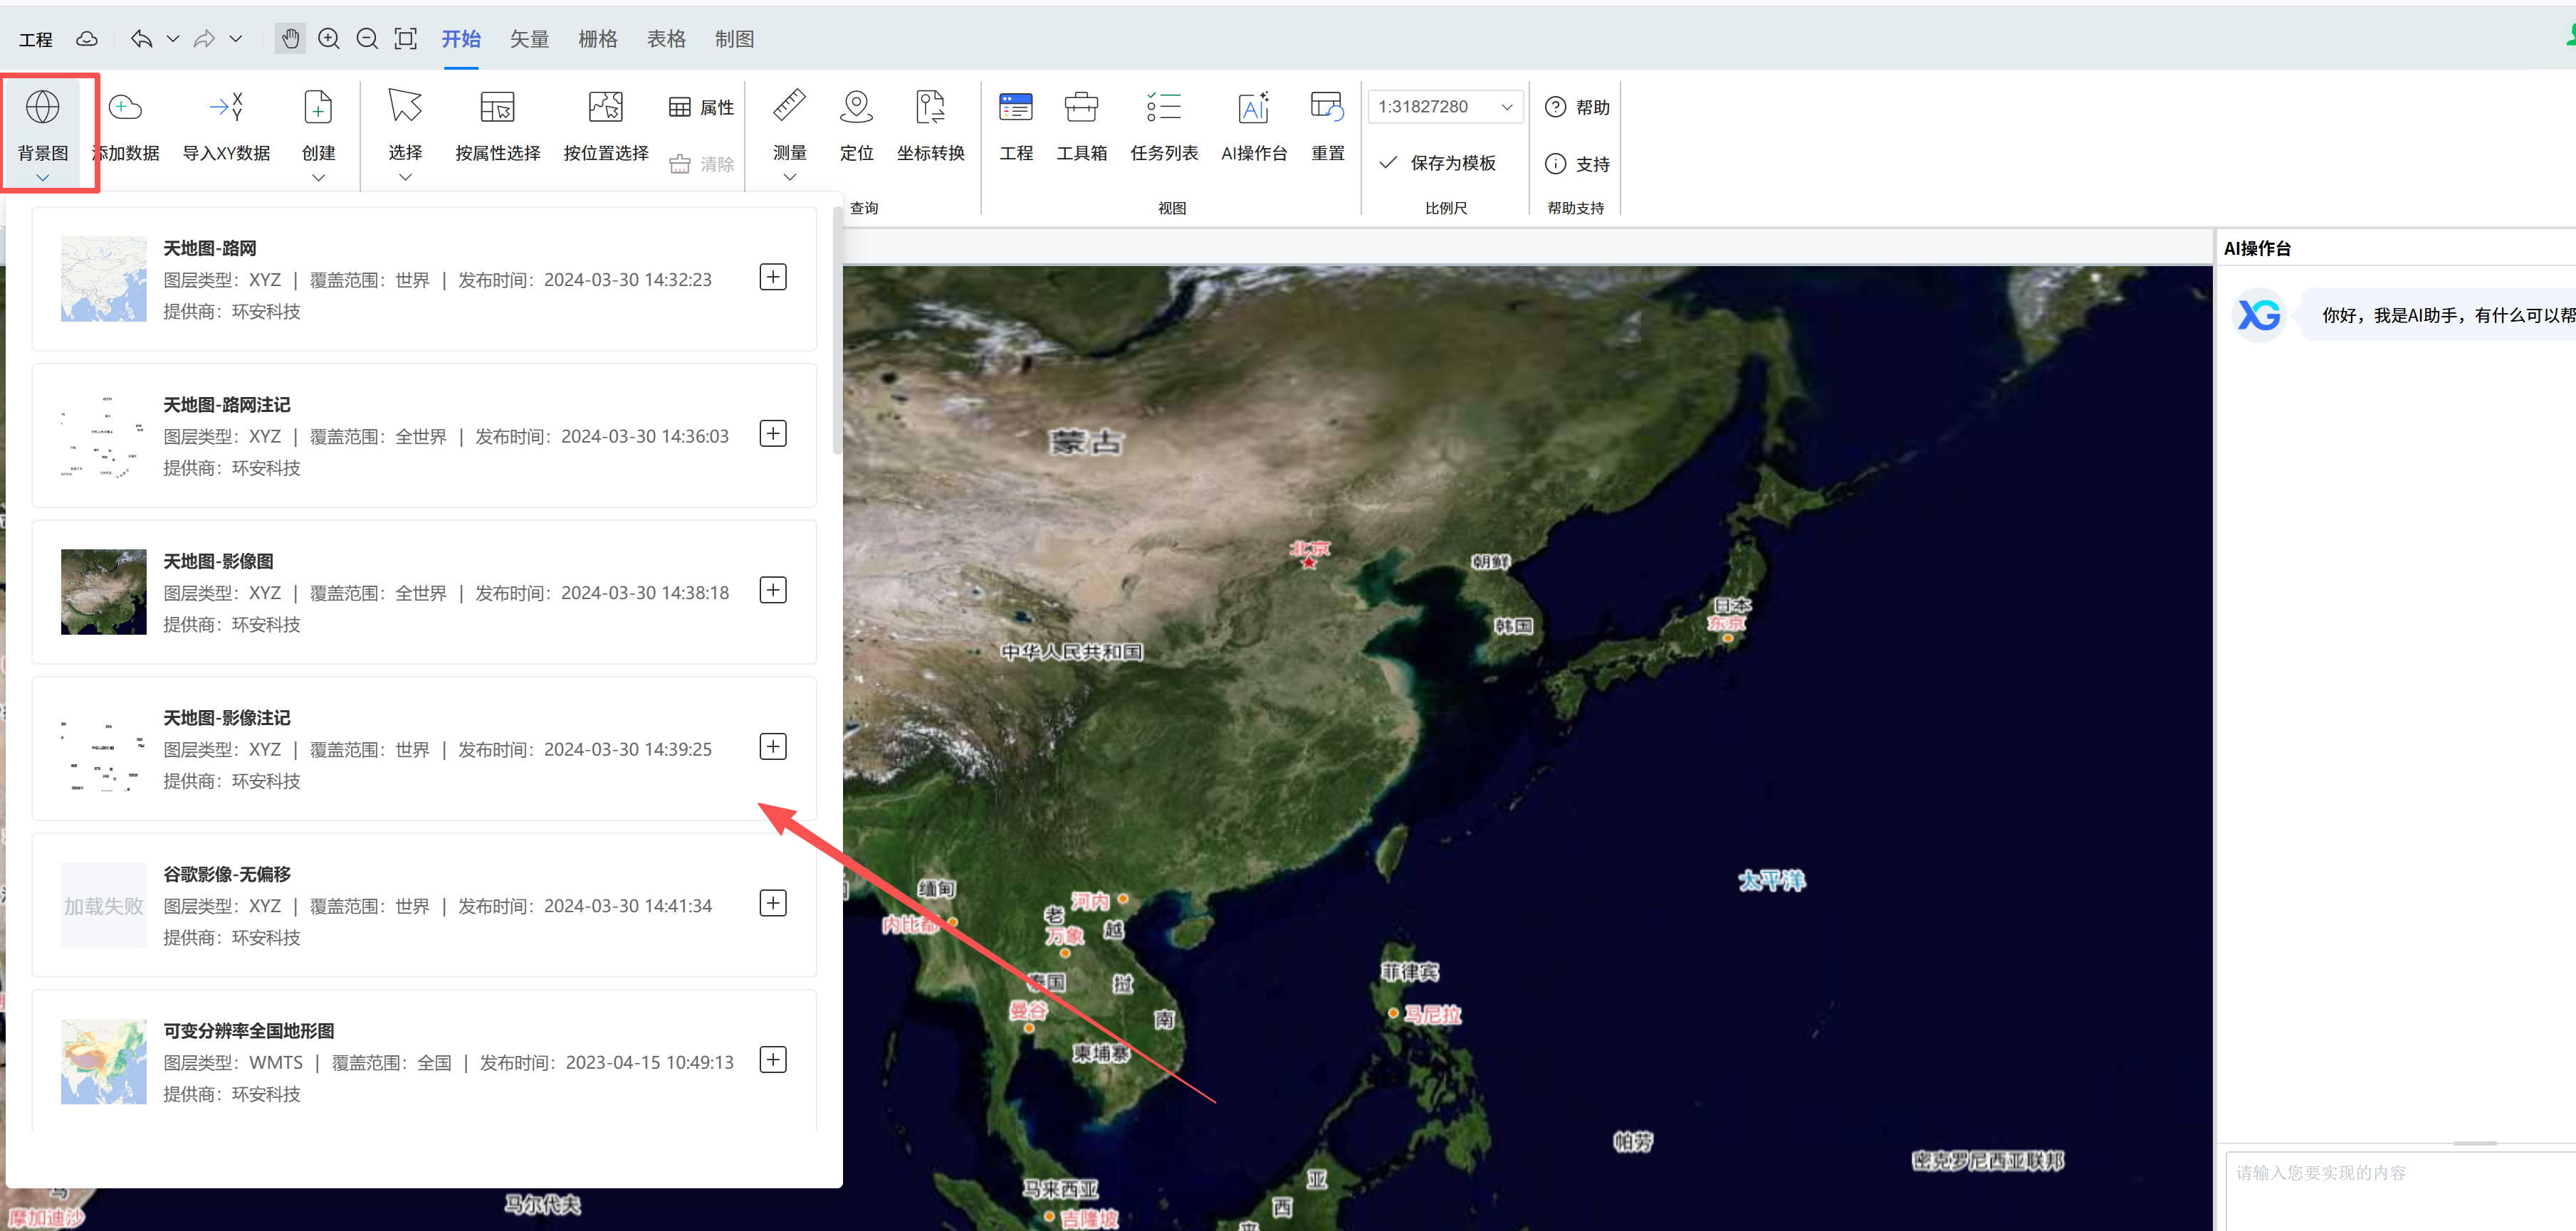Click the zoom out magnifier icon
The image size is (2576, 1231).
coord(367,39)
